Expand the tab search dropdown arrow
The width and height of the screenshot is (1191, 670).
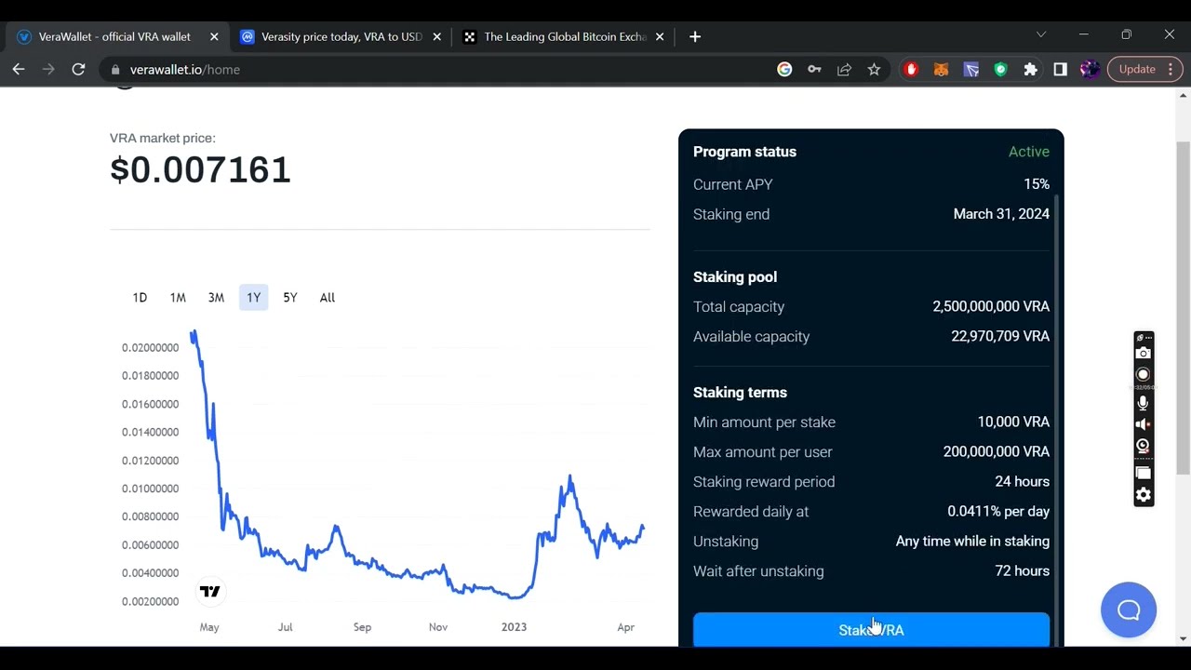(1041, 34)
